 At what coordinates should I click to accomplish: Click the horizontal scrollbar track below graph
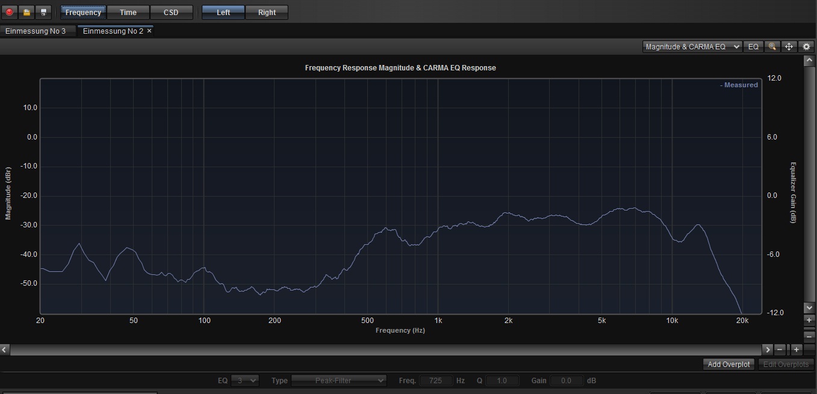coord(385,349)
